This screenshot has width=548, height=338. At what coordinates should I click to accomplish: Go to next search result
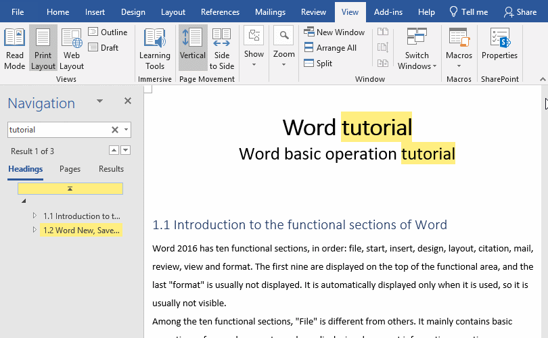125,150
